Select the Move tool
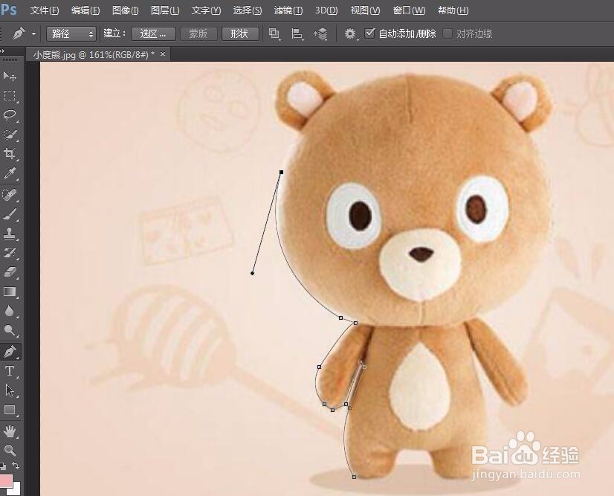This screenshot has width=614, height=496. coord(10,76)
